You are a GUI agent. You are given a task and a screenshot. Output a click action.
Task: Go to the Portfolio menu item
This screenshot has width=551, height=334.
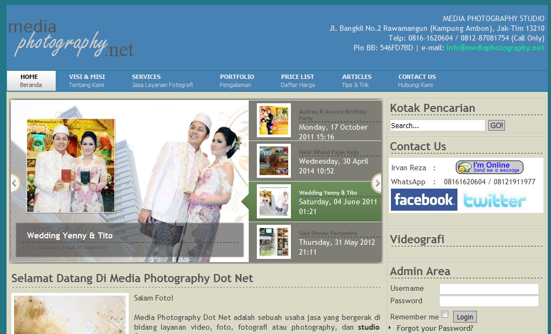(x=236, y=81)
